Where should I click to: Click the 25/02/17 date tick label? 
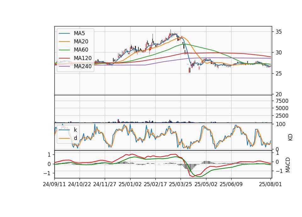click(x=155, y=184)
